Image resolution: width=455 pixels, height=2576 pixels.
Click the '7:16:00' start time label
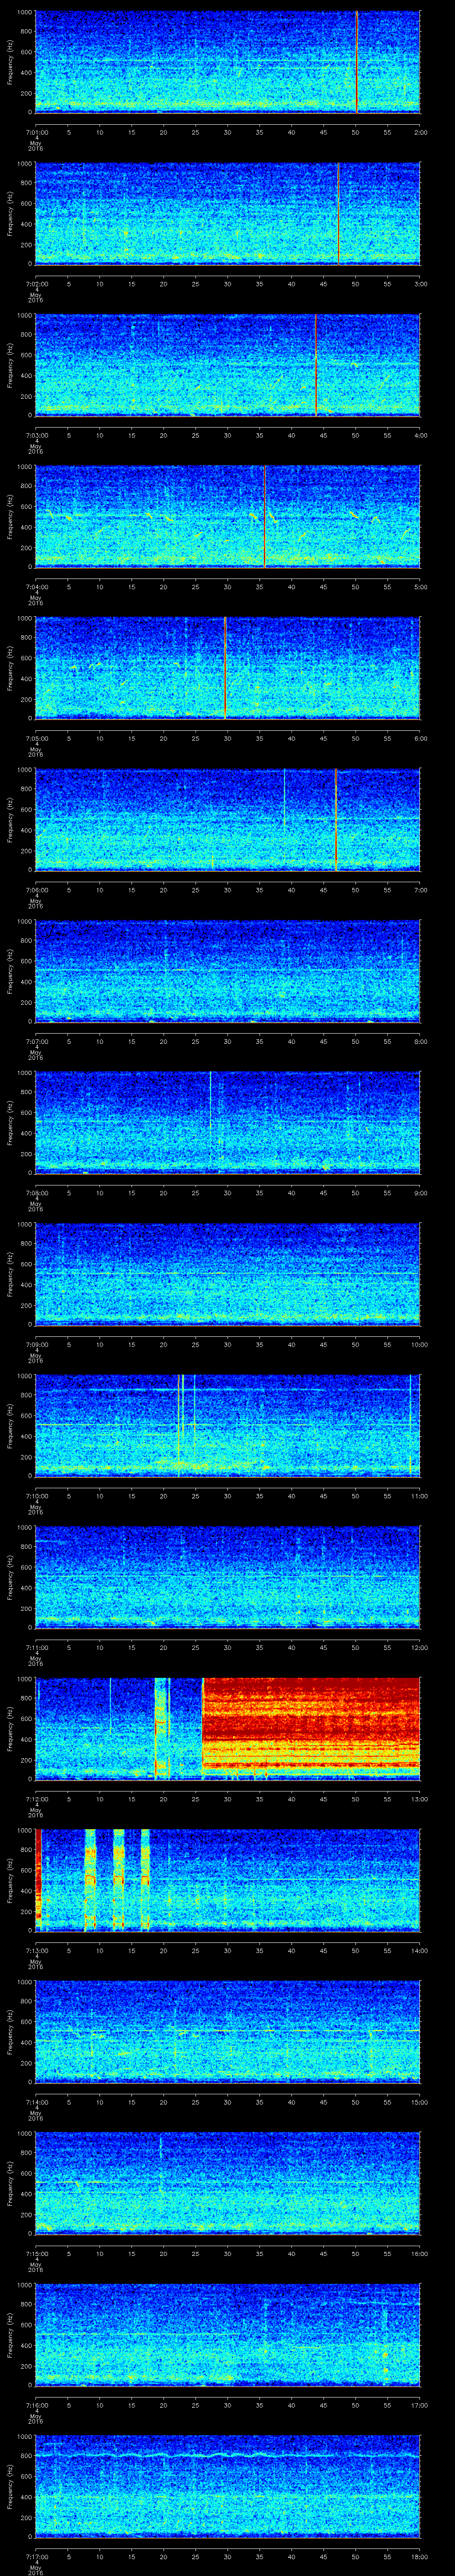point(36,2404)
